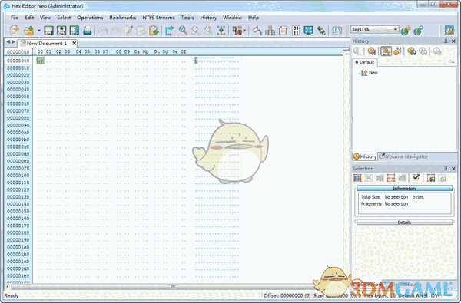This screenshot has width=461, height=303.
Task: Click the Find Next icon
Action: [208, 30]
